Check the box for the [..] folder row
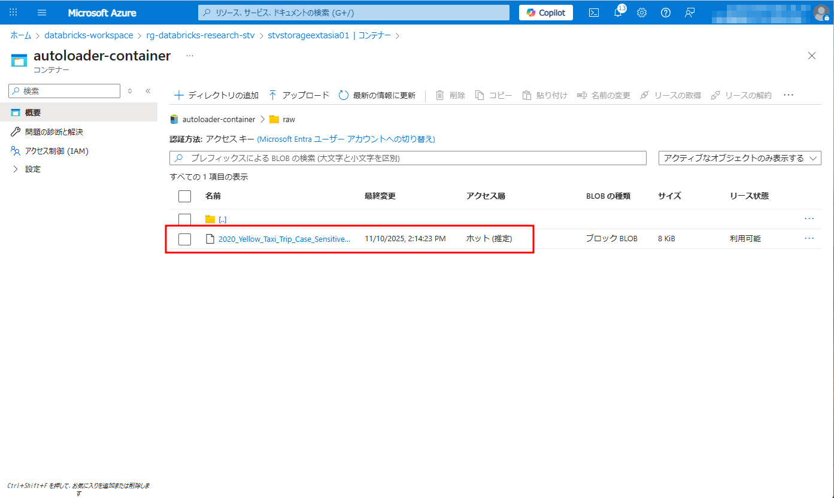 pyautogui.click(x=184, y=220)
